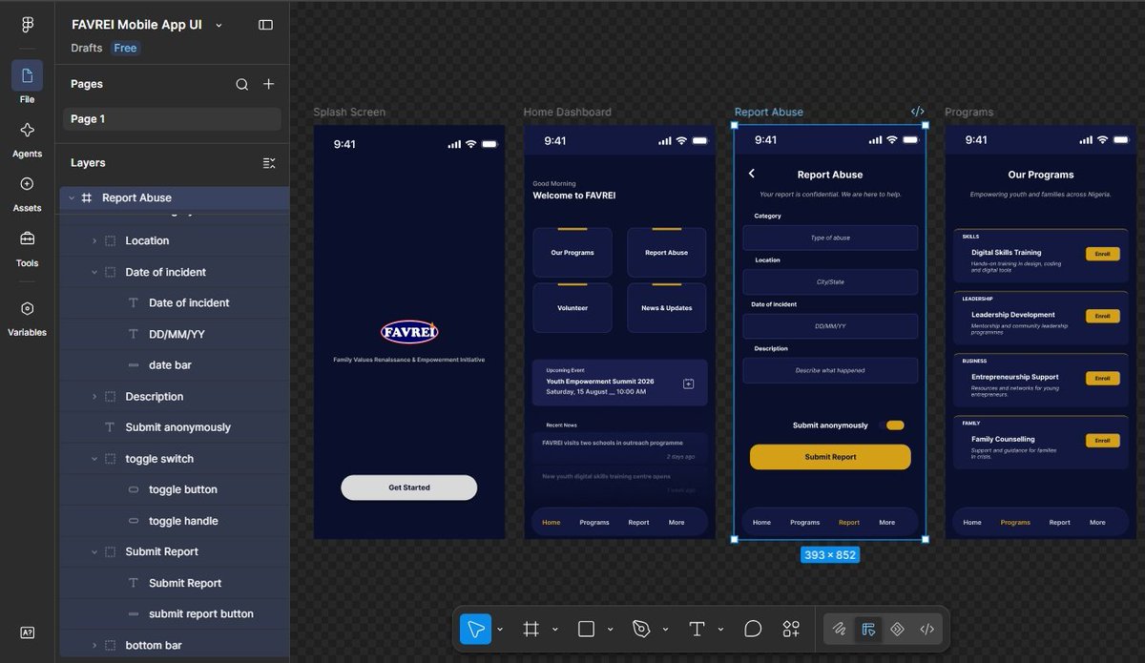The image size is (1145, 663).
Task: Collapse the toggle switch layer group
Action: pyautogui.click(x=94, y=459)
